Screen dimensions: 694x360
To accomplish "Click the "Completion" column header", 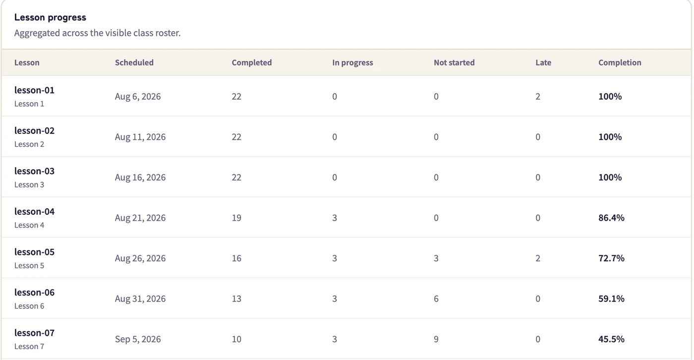I will [620, 62].
